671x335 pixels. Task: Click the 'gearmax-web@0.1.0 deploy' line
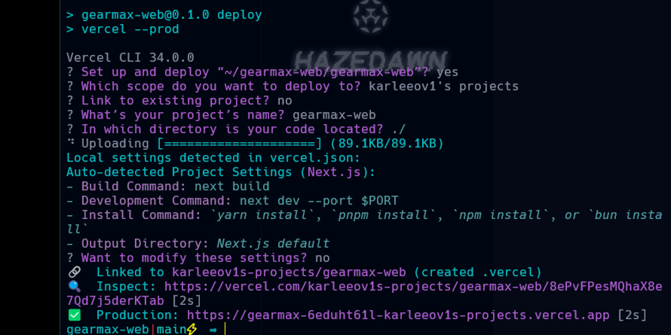pyautogui.click(x=172, y=15)
